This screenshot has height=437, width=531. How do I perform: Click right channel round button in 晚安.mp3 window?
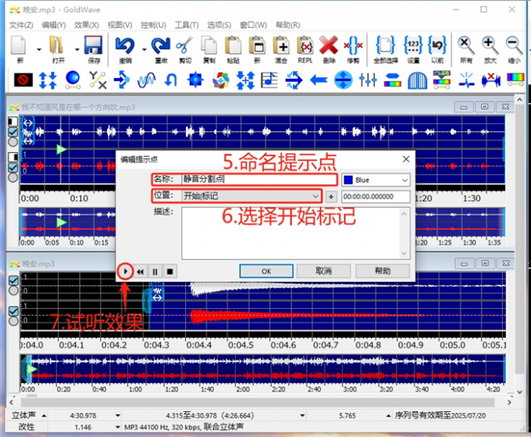[x=13, y=321]
